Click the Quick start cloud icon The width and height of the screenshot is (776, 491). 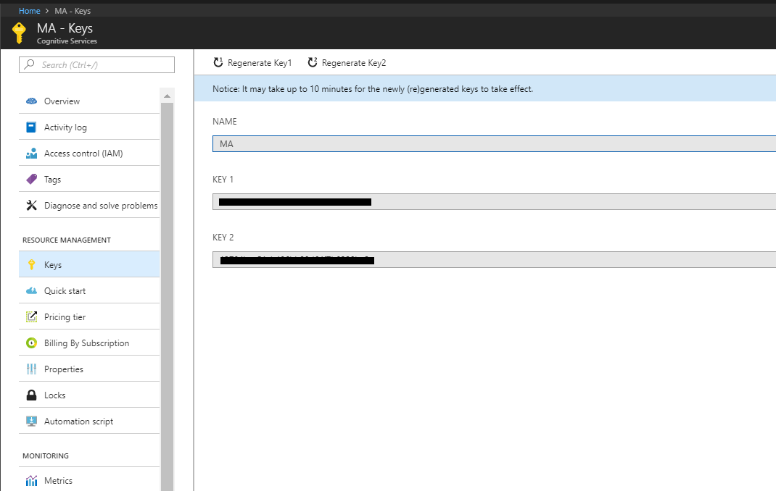31,290
